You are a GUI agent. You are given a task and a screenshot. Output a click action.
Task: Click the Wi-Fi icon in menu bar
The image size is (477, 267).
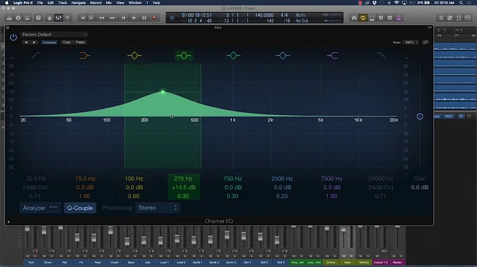pyautogui.click(x=396, y=3)
